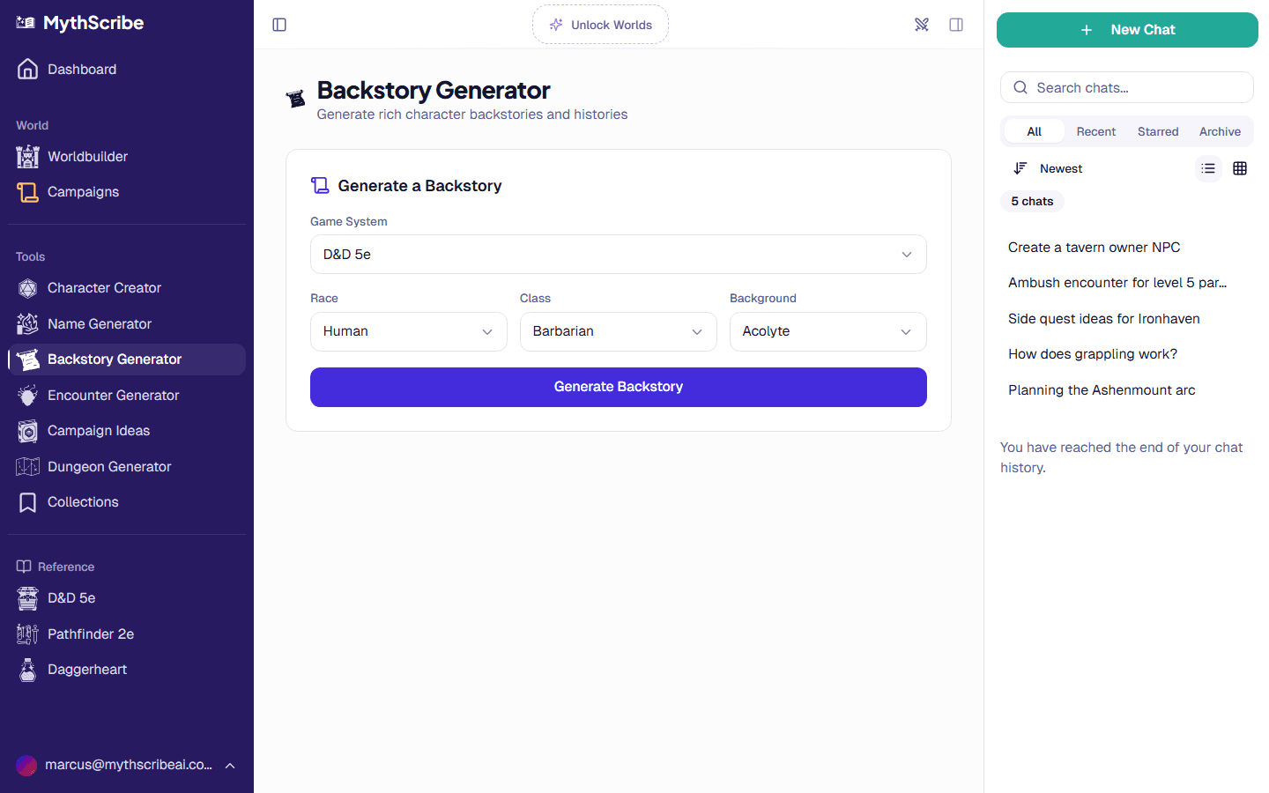This screenshot has width=1269, height=793.
Task: Show only Starred chats
Action: [x=1158, y=131]
